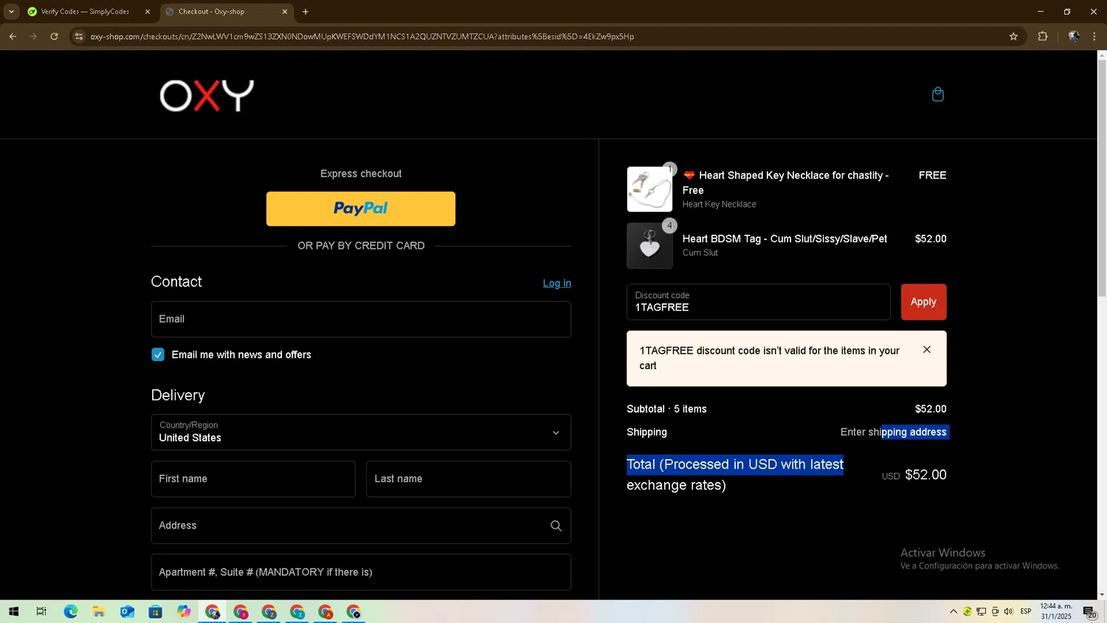Open the clock showing 12:44 a. m.

(1056, 611)
